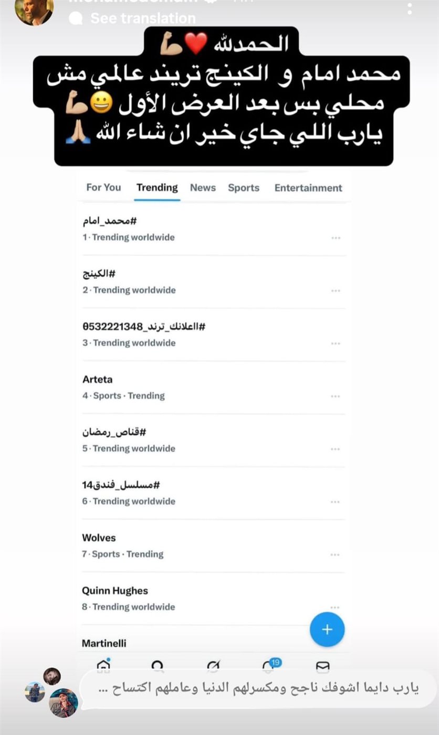Open the Arteta trending topic
Viewport: 439px width, 735px height.
point(98,380)
